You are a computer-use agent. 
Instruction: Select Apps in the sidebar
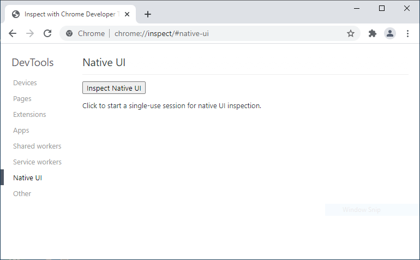coord(21,131)
